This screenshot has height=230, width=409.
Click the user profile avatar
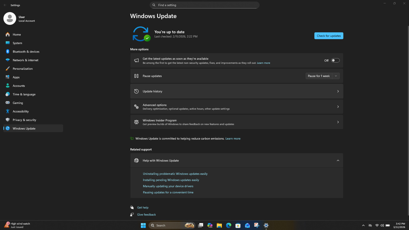[x=10, y=18]
